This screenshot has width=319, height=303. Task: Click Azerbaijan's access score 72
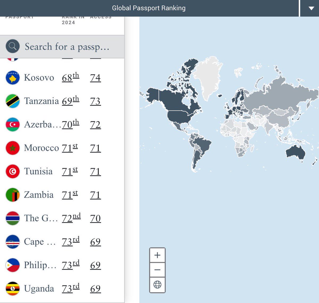pos(95,124)
